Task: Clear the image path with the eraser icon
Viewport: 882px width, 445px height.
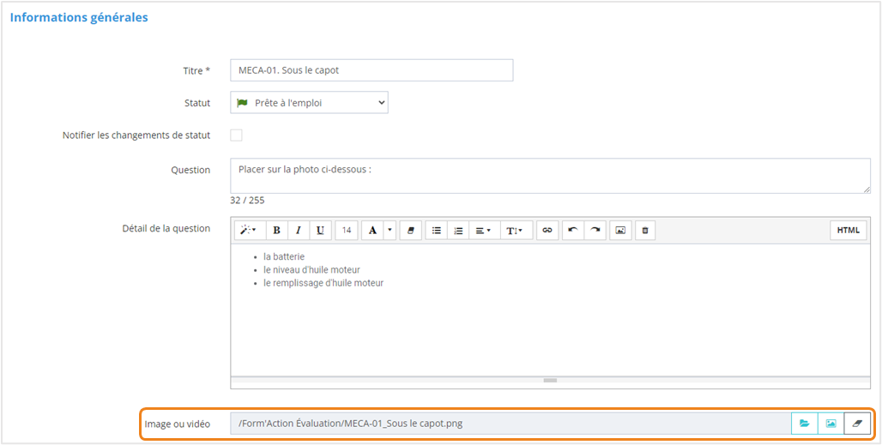Action: [x=857, y=423]
